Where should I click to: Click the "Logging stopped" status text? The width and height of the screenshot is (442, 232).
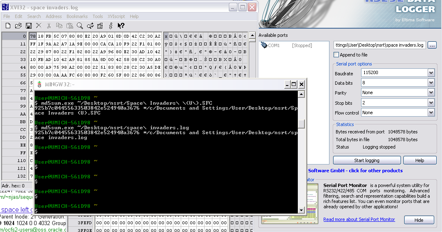(379, 147)
